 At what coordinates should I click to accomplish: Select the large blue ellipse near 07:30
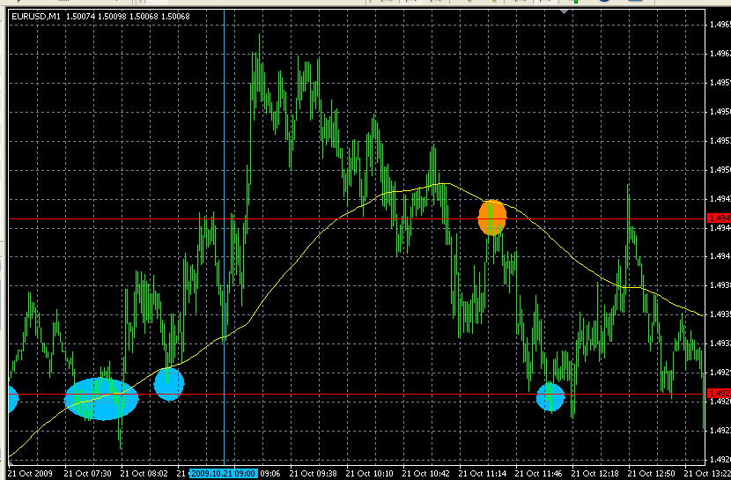pos(101,399)
